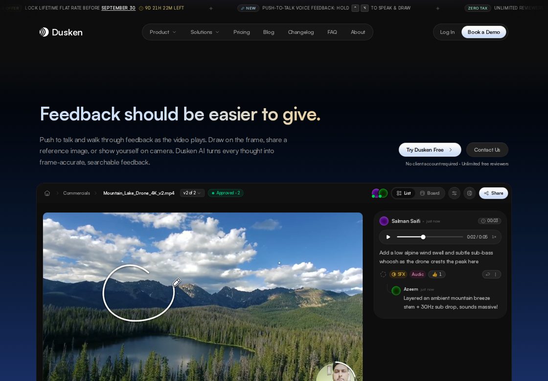548x381 pixels.
Task: Click the 'Azeem' reply author name
Action: [411, 289]
